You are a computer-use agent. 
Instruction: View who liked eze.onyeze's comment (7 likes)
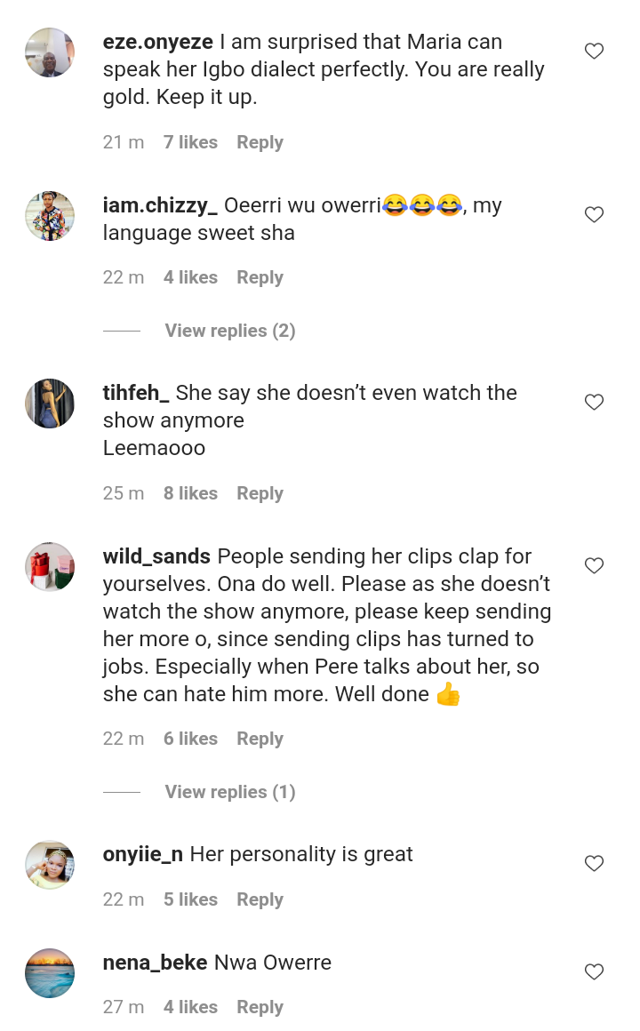pyautogui.click(x=190, y=142)
